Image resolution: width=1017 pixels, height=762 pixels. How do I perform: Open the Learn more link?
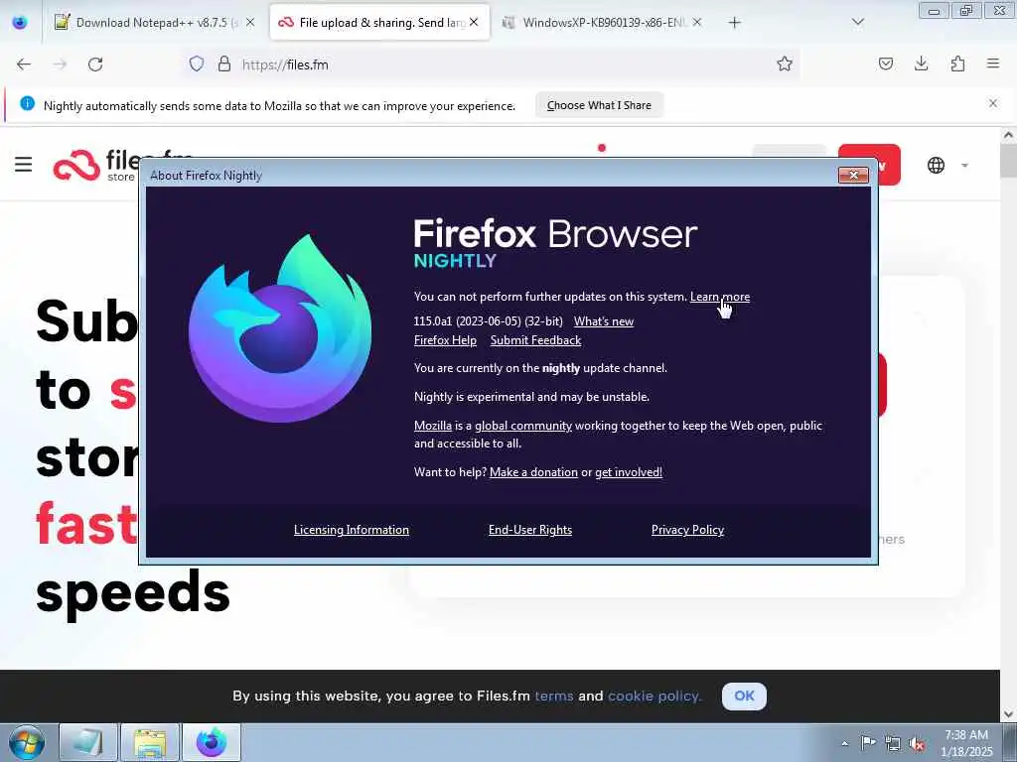[720, 297]
